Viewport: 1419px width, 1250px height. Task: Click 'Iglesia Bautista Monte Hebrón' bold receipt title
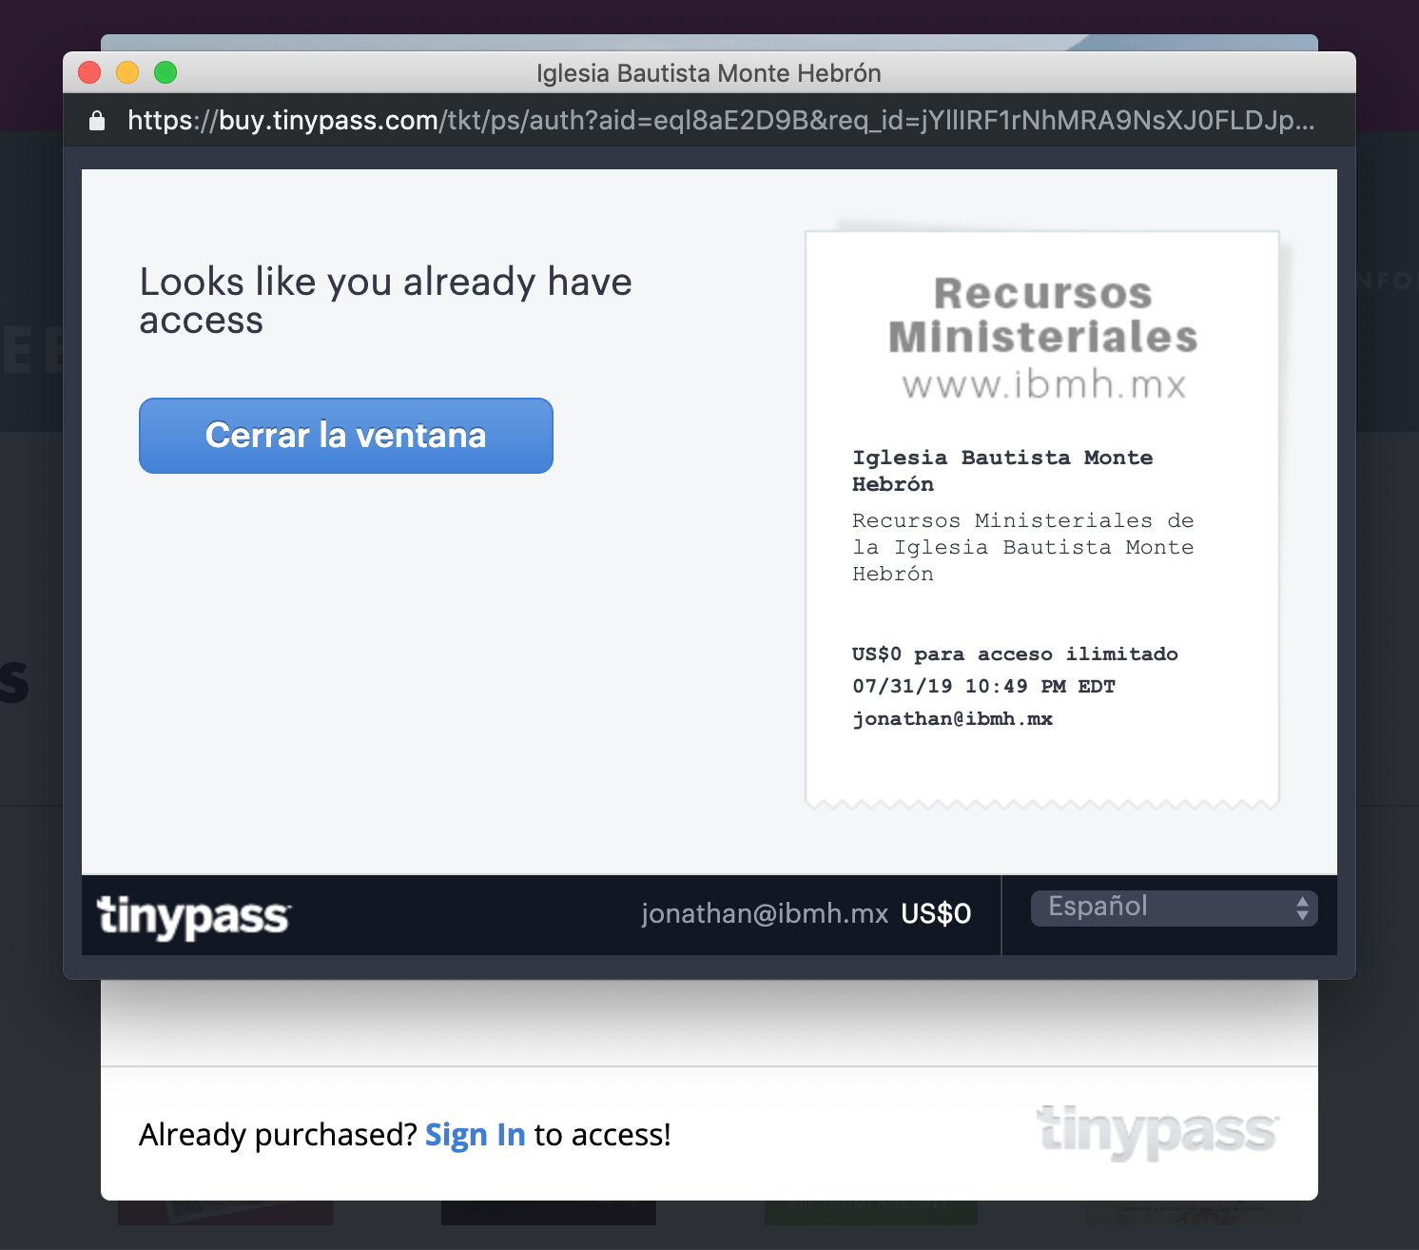1002,470
